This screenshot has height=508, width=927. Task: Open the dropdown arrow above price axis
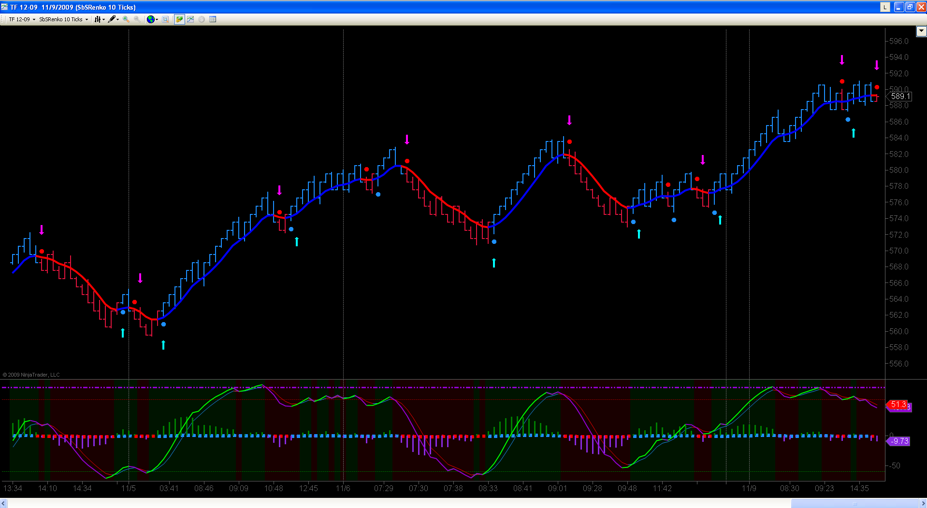point(921,31)
